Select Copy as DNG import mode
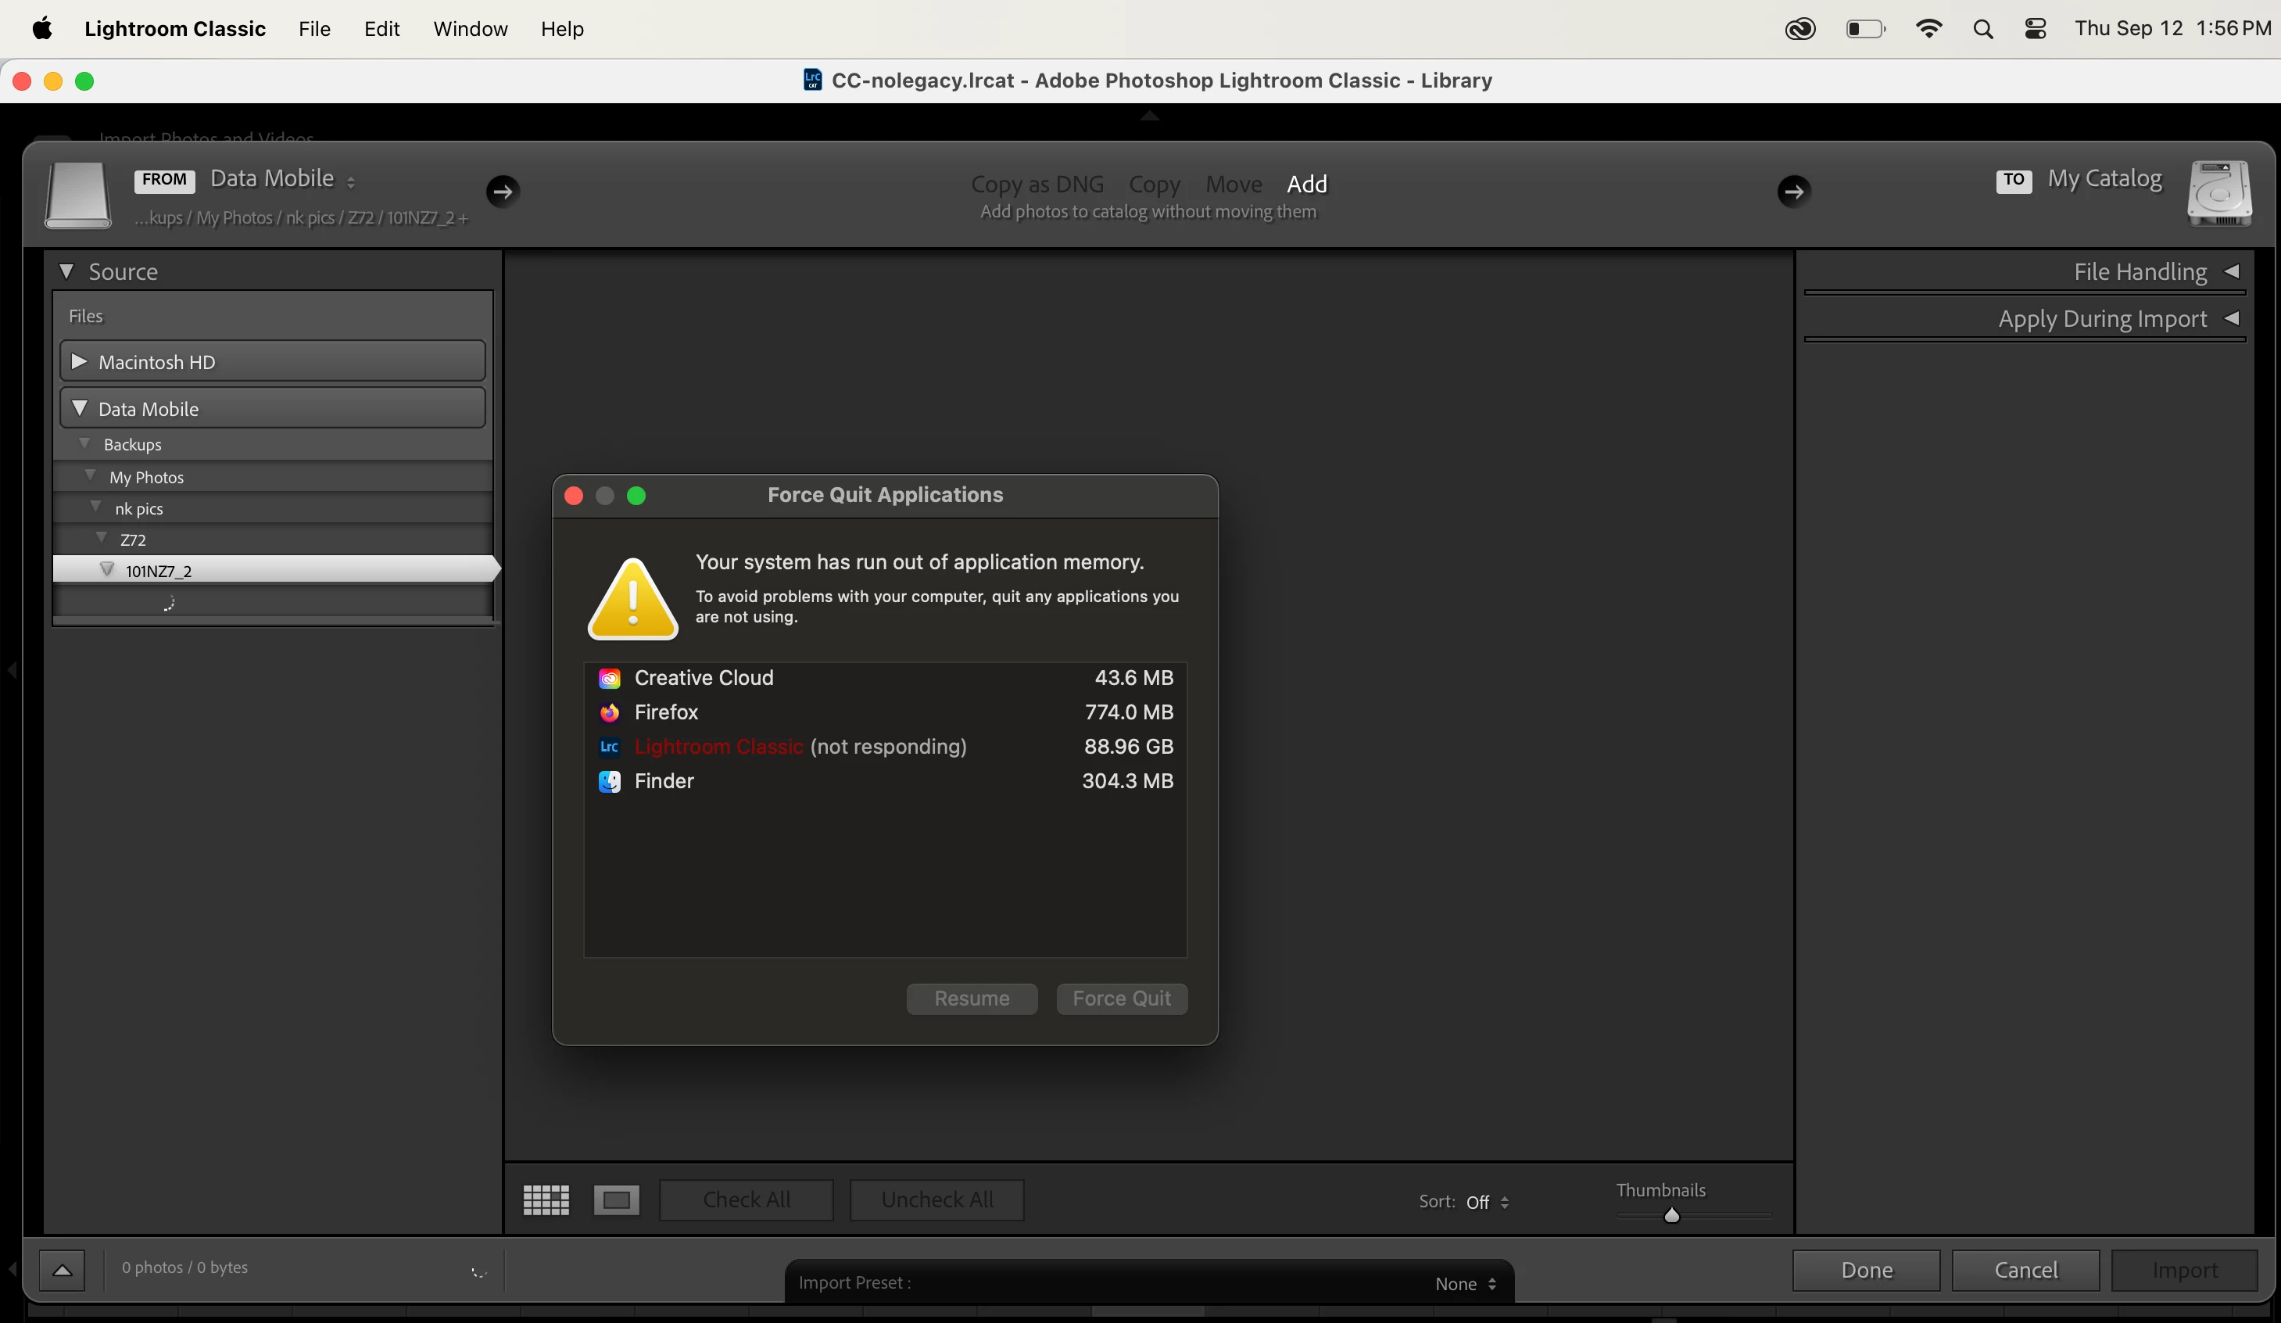The height and width of the screenshot is (1323, 2281). (1037, 184)
